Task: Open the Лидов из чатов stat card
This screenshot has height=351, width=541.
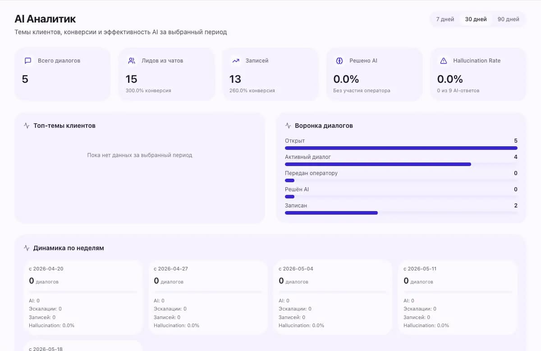Action: point(166,74)
